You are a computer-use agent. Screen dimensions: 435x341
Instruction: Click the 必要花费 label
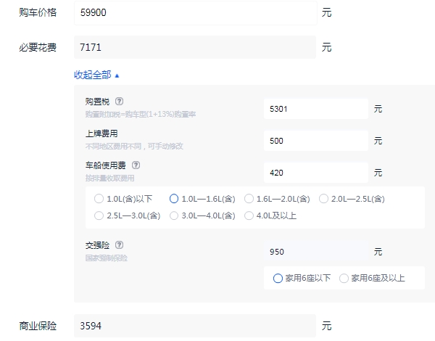tap(38, 47)
